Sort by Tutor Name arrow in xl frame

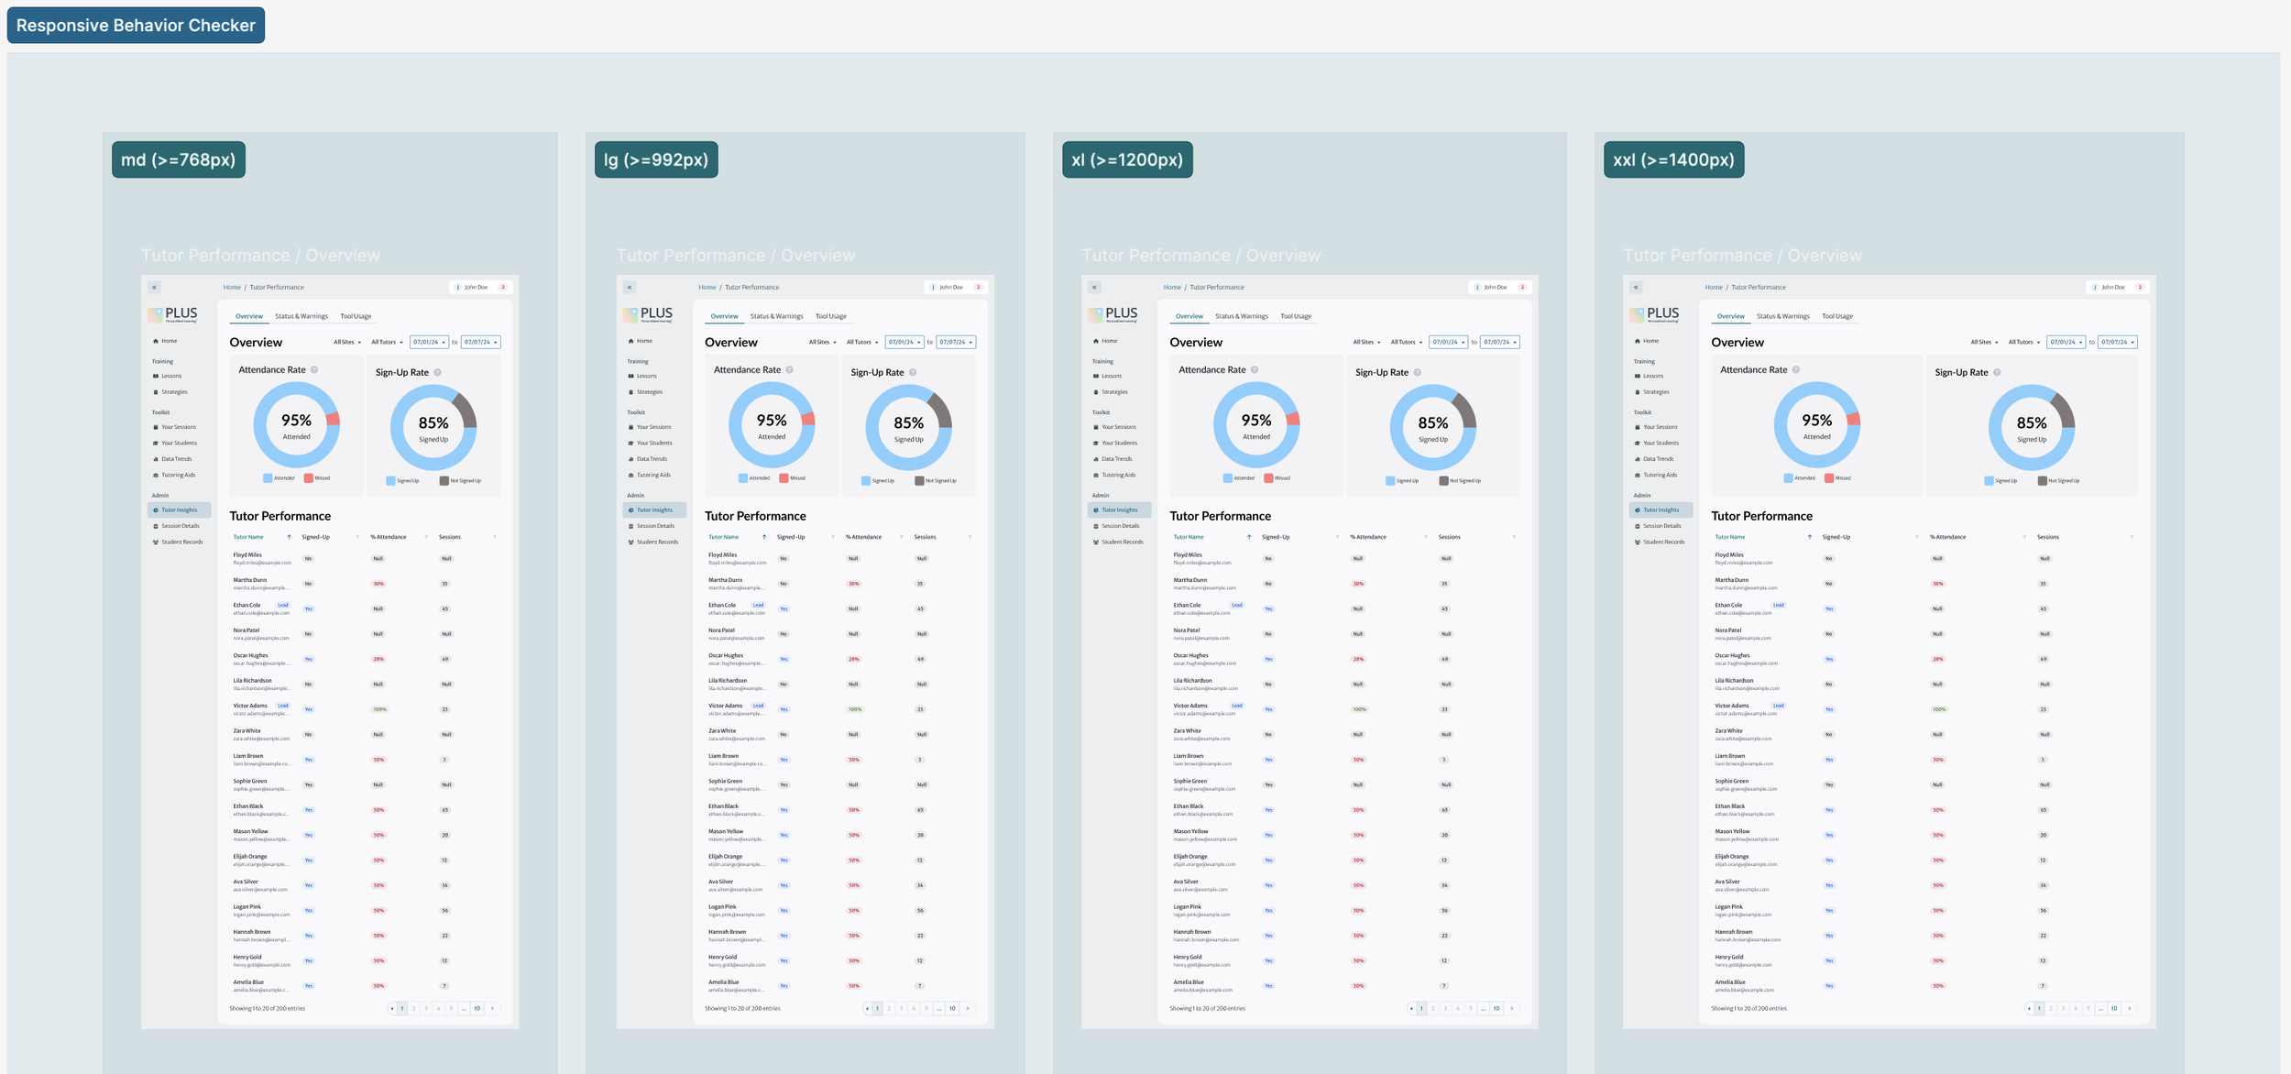(1248, 537)
